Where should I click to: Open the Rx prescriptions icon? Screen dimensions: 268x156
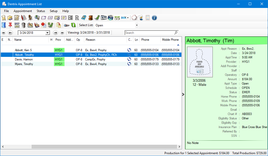[77, 18]
